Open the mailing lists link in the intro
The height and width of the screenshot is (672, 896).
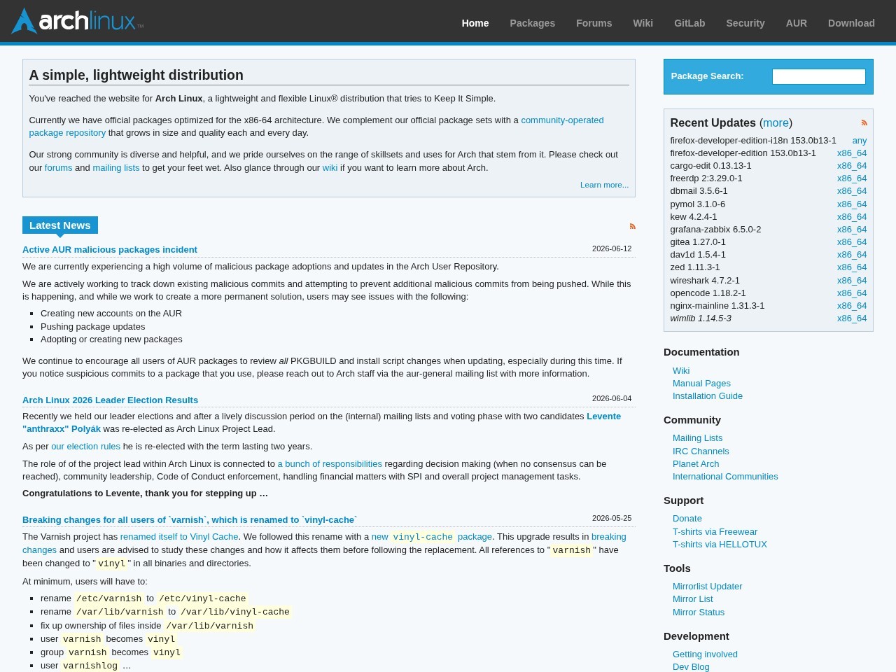pos(116,168)
